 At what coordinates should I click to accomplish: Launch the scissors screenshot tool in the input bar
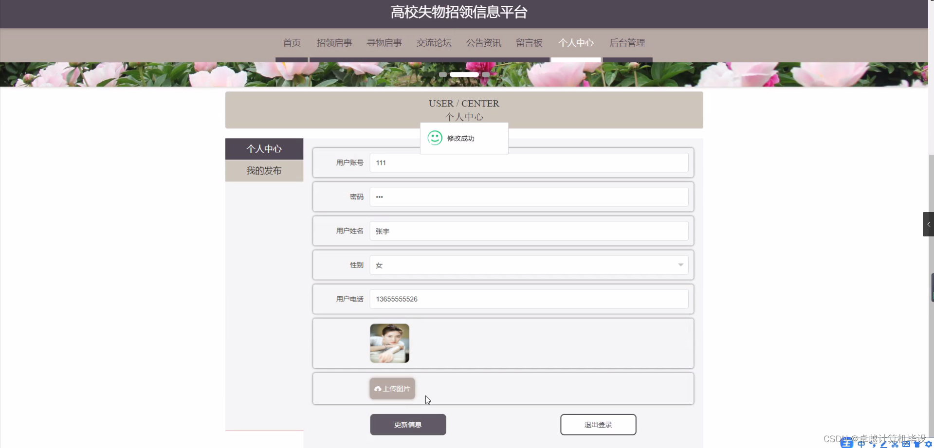pos(896,444)
